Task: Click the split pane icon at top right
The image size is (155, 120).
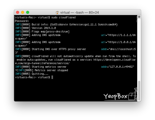Action: point(139,17)
